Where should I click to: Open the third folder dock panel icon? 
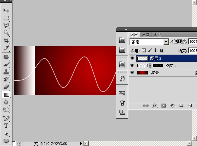(x=122, y=64)
